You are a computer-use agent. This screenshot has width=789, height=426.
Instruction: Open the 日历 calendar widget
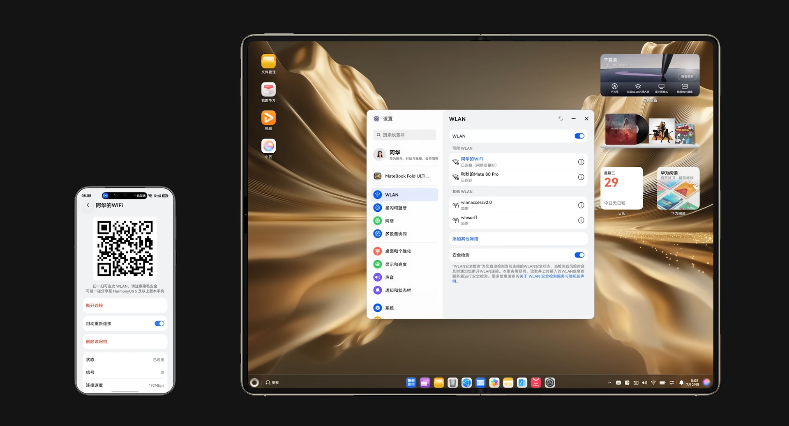[622, 188]
